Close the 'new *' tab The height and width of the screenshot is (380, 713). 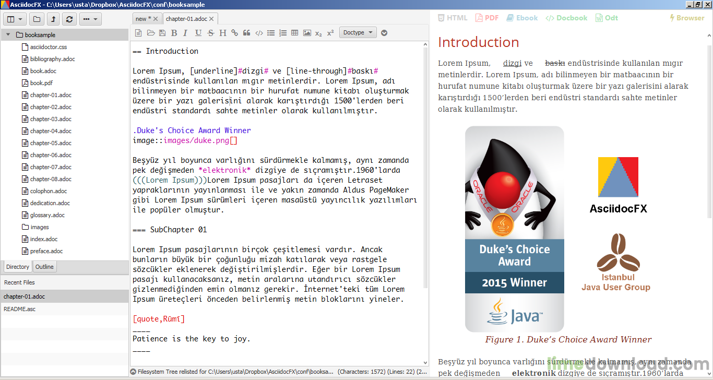(156, 19)
